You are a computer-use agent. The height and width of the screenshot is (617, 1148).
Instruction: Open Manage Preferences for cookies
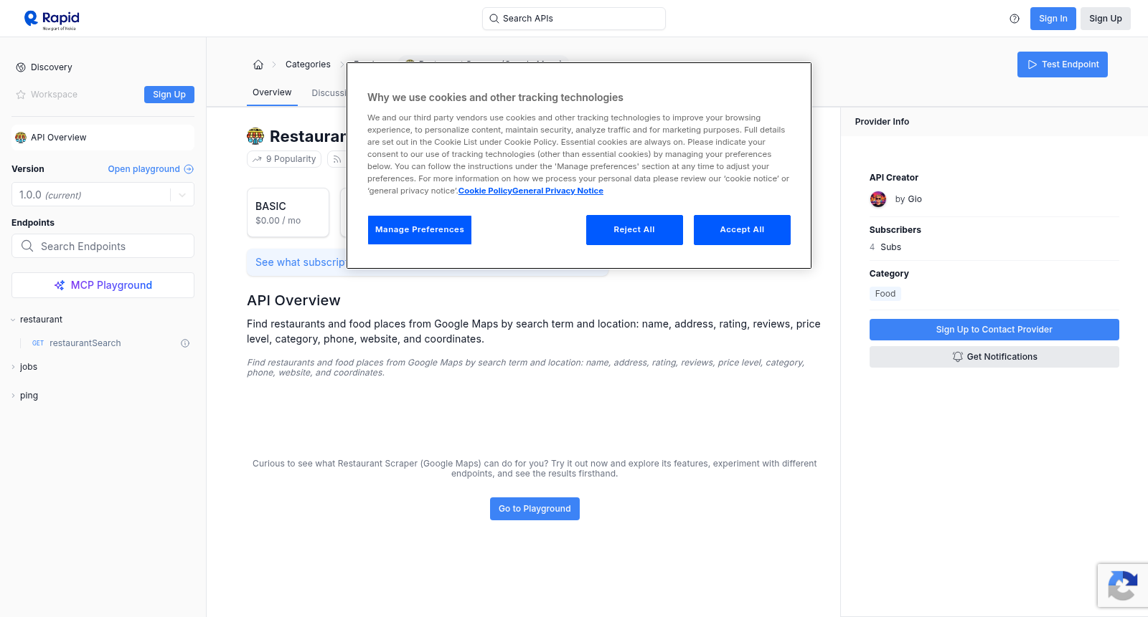click(x=420, y=230)
